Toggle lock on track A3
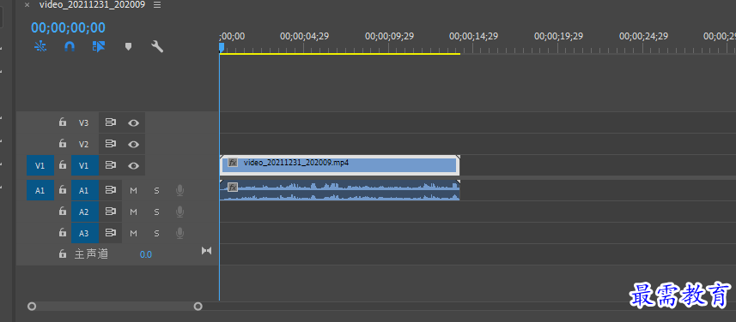The image size is (736, 322). point(63,232)
